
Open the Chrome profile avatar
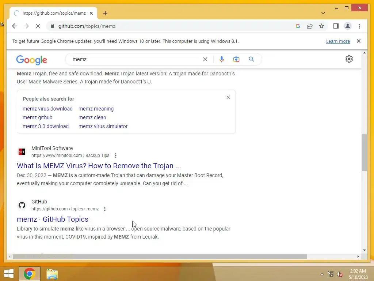pos(348,26)
